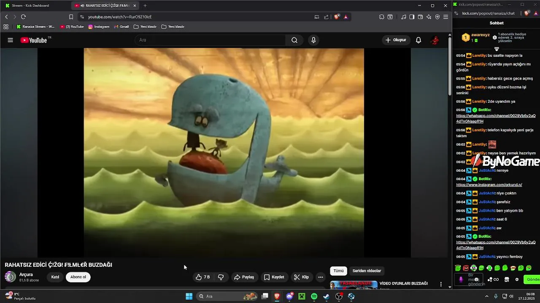Collapse the pinned leaderboard arrow in chat
540x303 pixels.
[497, 49]
